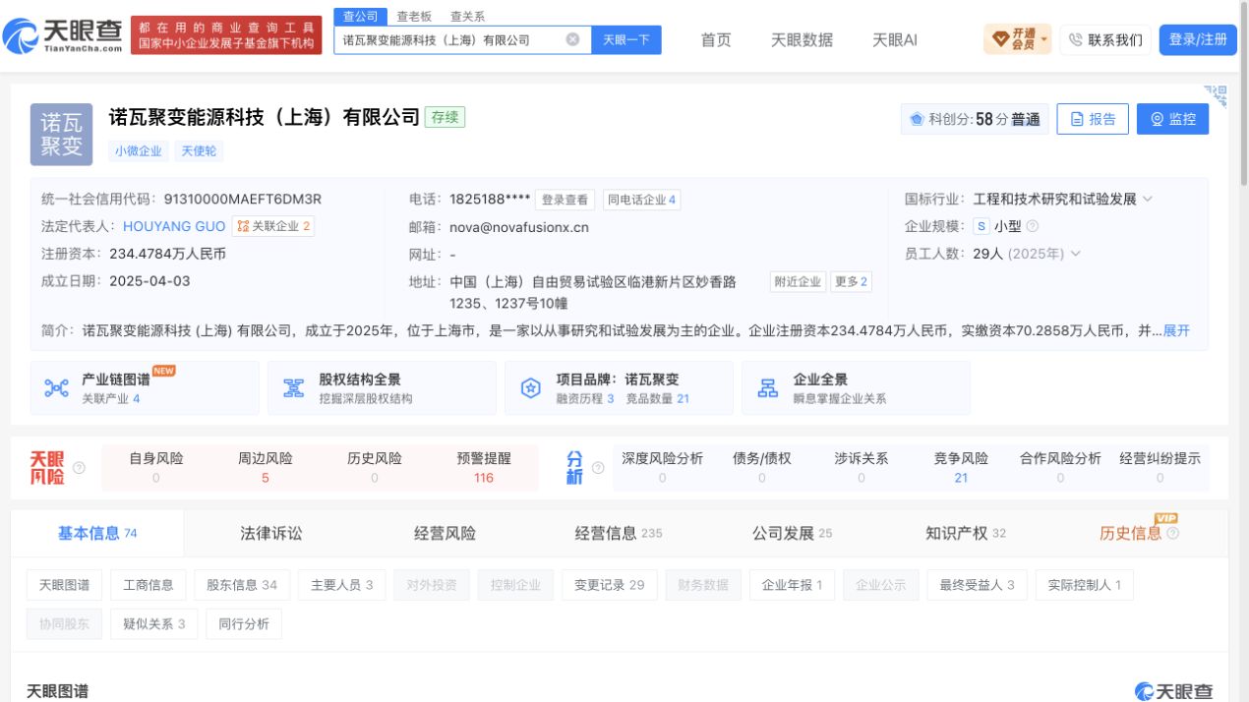
Task: Click the help icon next to 历史信息
Action: pos(1172,534)
